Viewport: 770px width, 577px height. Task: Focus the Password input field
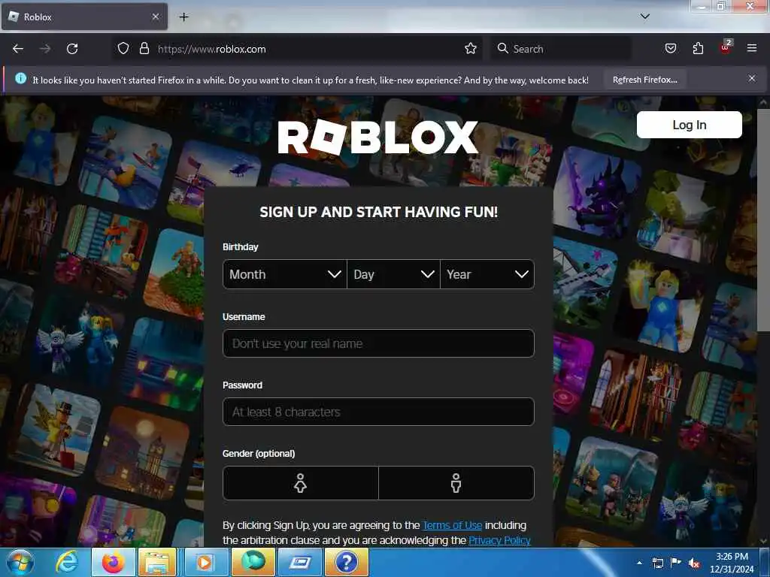coord(378,412)
